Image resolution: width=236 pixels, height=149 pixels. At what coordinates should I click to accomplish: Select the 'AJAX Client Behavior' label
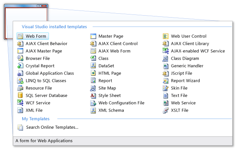pos(47,44)
